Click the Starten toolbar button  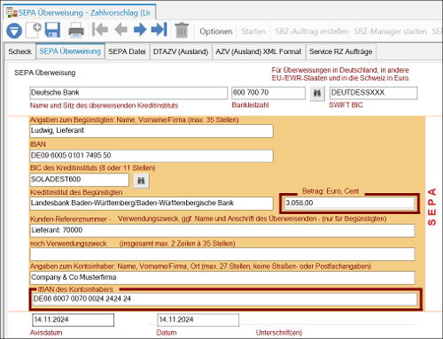[x=253, y=31]
